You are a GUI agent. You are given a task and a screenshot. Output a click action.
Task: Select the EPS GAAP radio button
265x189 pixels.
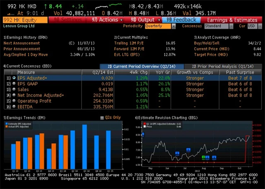(x=14, y=83)
